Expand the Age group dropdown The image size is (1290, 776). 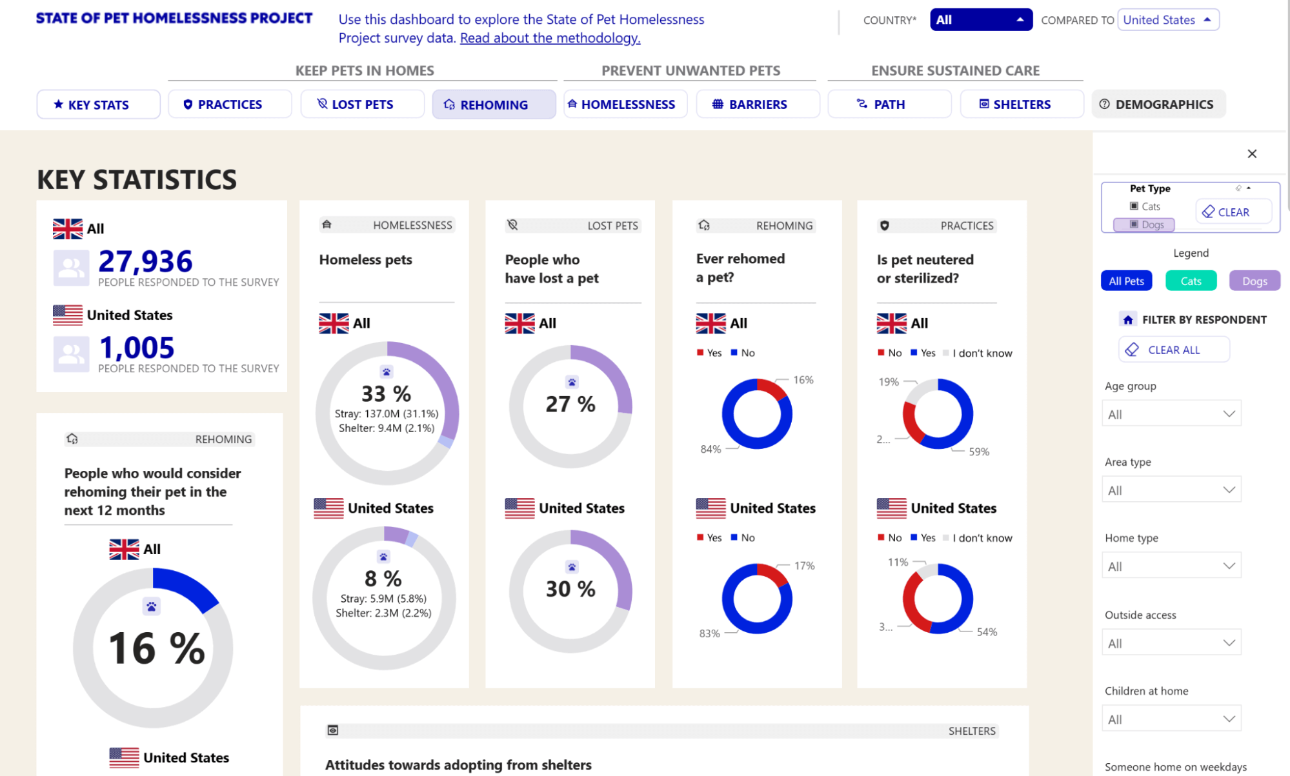[1171, 413]
